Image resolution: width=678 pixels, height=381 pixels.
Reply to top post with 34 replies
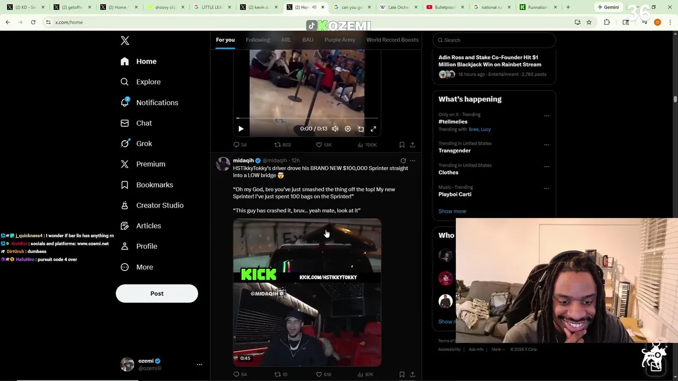pyautogui.click(x=240, y=144)
